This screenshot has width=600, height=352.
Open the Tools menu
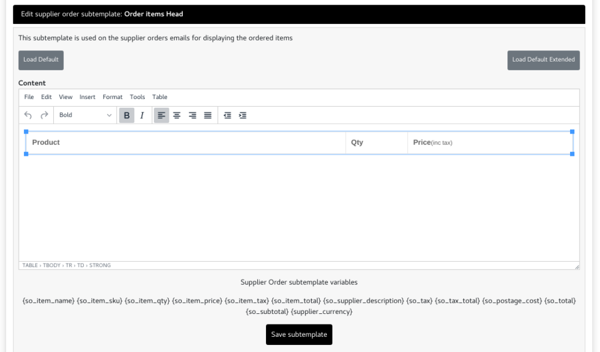point(137,97)
